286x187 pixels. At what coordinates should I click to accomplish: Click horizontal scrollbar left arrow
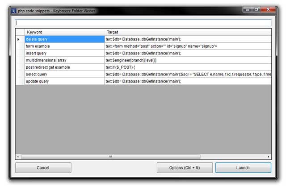coord(18,157)
